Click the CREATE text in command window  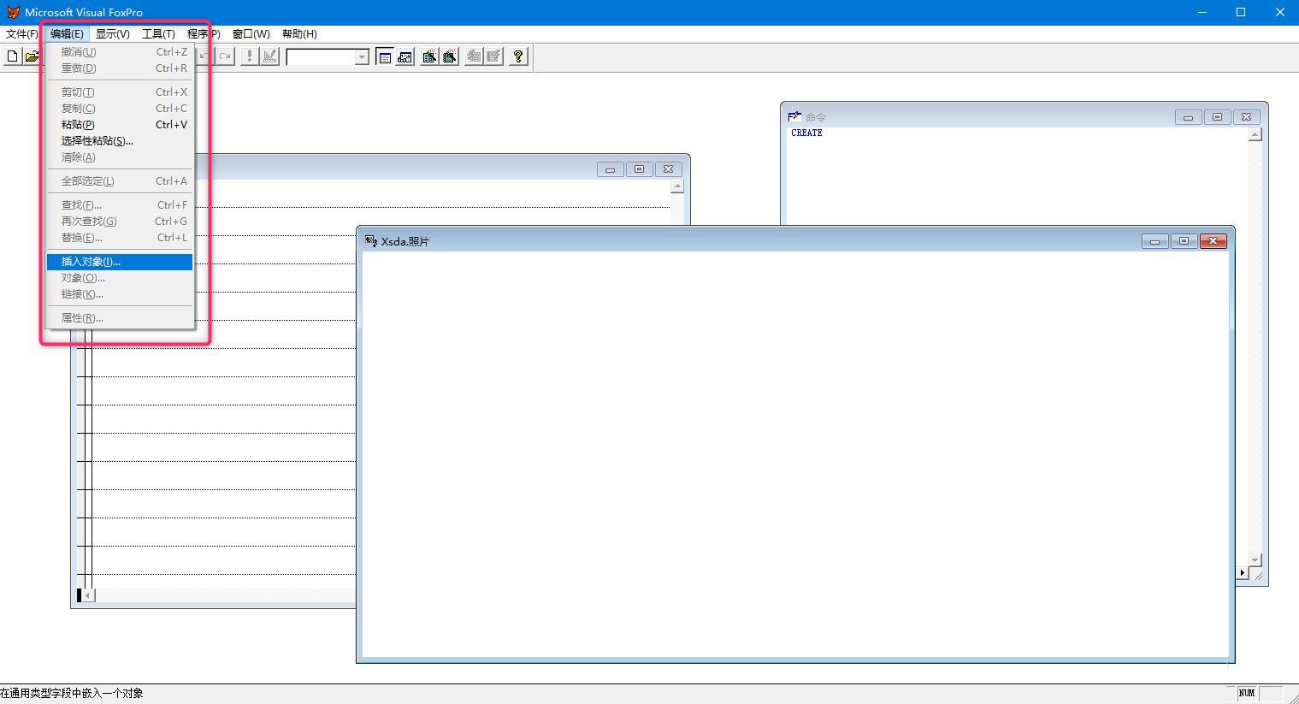(806, 133)
